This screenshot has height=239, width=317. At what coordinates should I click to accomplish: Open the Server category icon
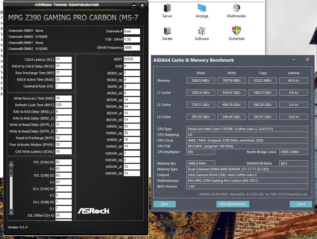click(x=167, y=8)
